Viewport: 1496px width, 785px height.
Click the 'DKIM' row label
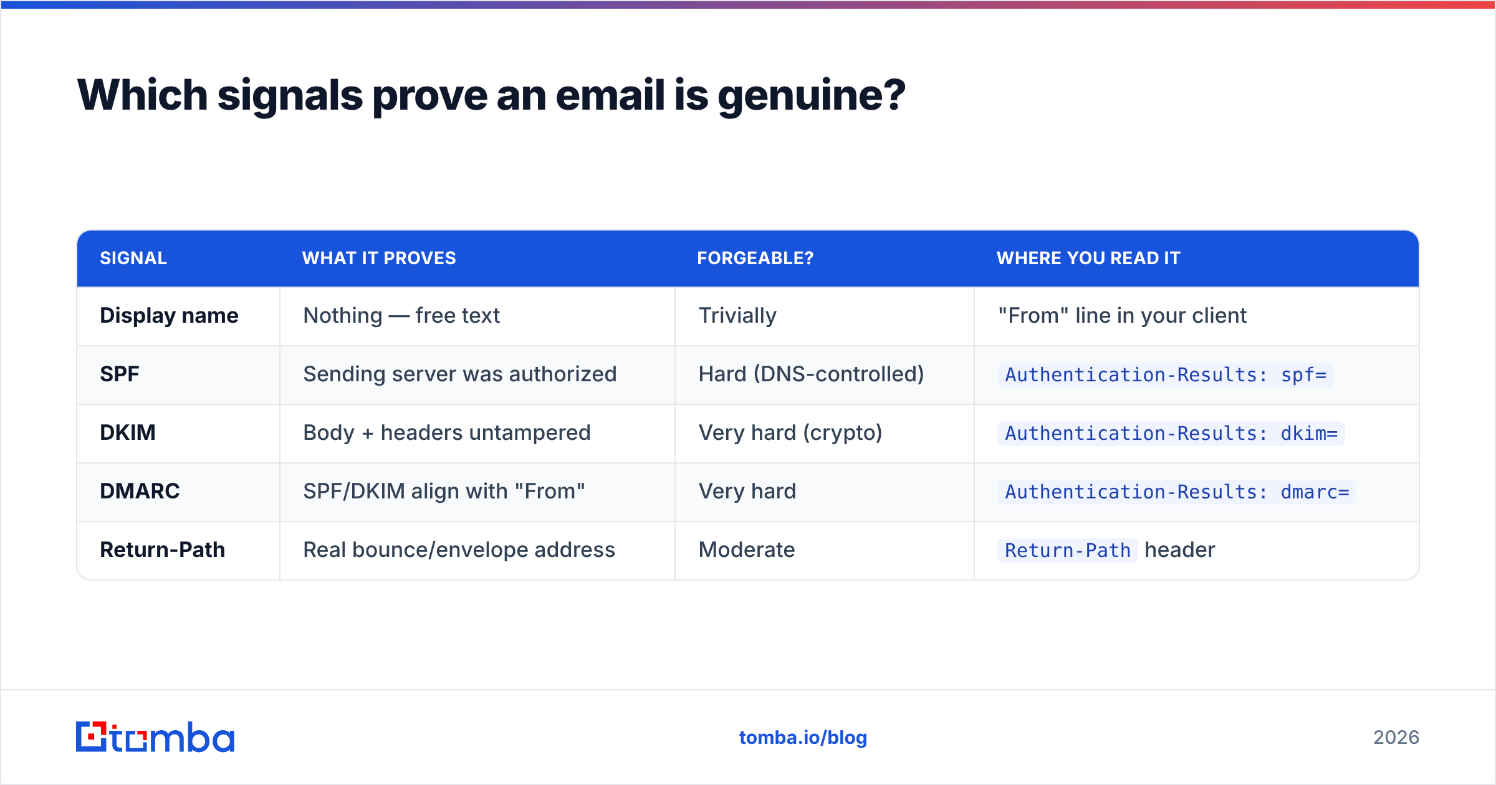click(128, 433)
